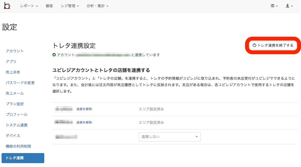
Task: Open the user account icon menu
Action: 289,6
